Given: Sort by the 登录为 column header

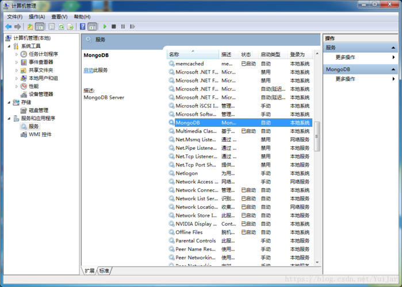Looking at the screenshot, I should coord(300,55).
